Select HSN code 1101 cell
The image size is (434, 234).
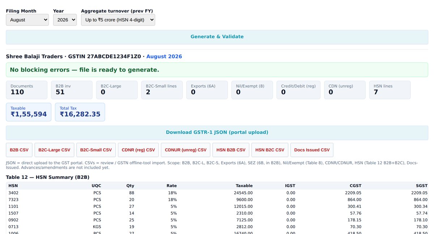13,207
